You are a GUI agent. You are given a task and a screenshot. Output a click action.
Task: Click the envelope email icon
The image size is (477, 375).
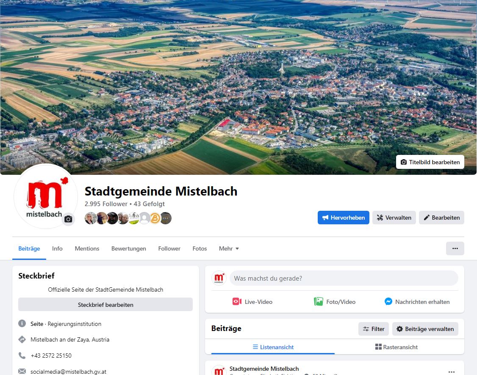22,371
